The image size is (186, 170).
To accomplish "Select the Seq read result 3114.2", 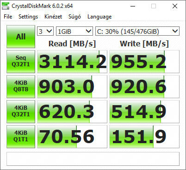I will (x=72, y=62).
